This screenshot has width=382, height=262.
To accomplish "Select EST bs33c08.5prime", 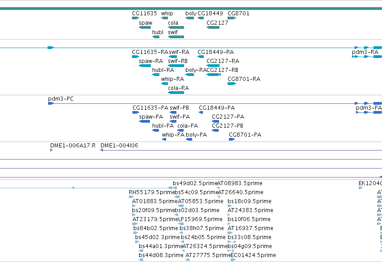I will click(x=232, y=242).
